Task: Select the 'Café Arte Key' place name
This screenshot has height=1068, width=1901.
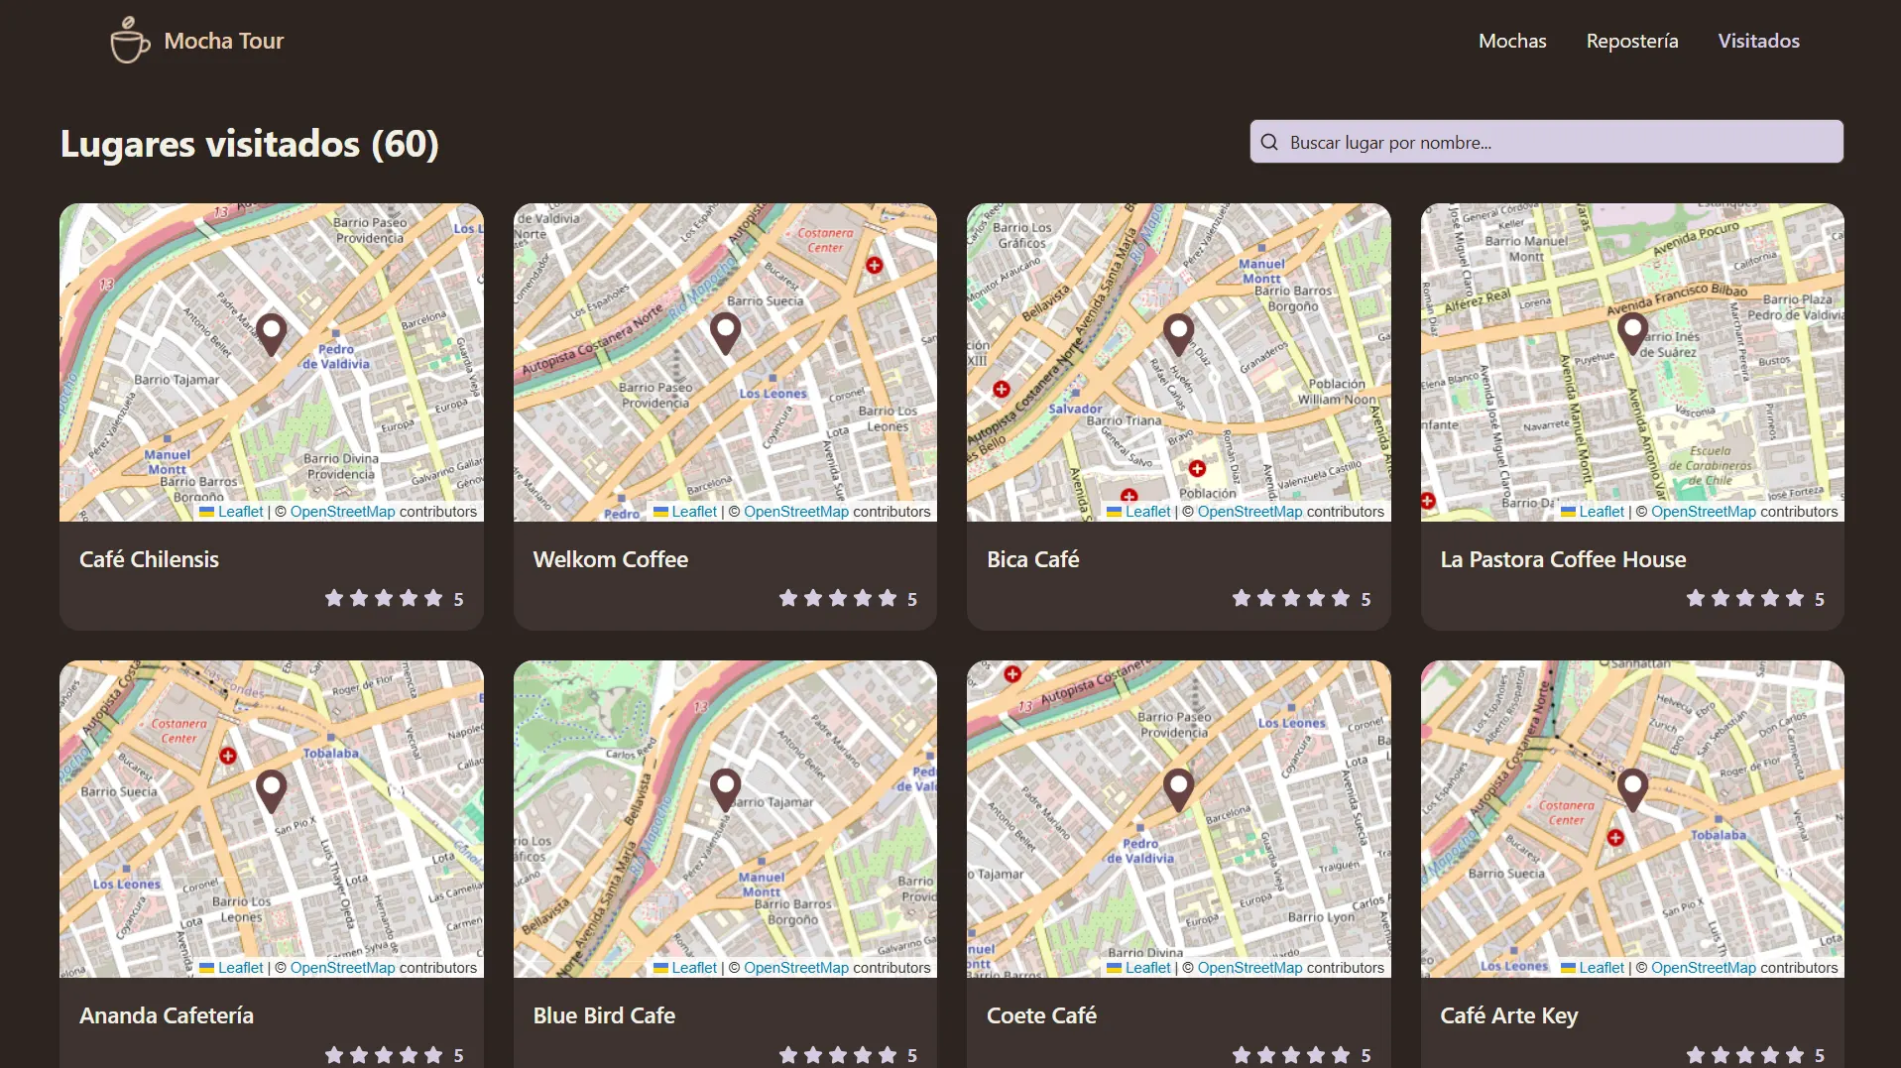Action: click(x=1509, y=1015)
